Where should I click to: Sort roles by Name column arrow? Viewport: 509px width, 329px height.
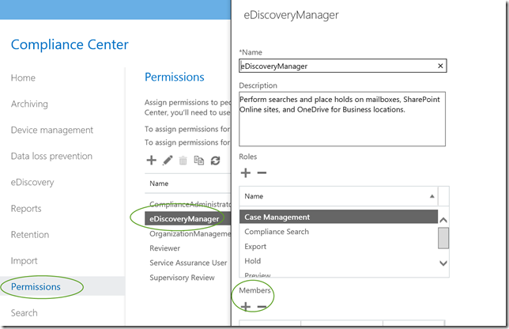click(x=432, y=196)
